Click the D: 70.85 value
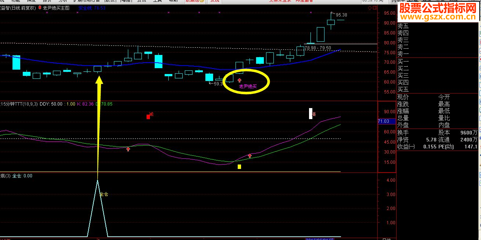The width and height of the screenshot is (481, 240). [104, 104]
